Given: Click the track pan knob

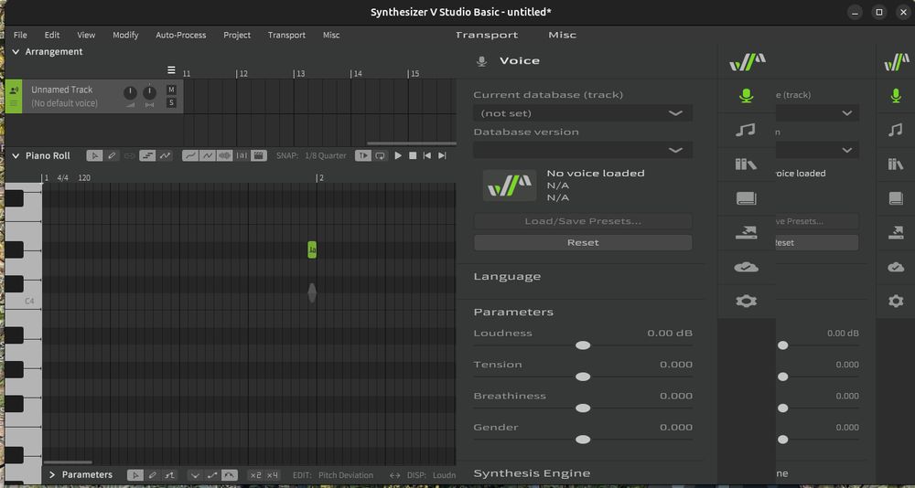Looking at the screenshot, I should (150, 92).
